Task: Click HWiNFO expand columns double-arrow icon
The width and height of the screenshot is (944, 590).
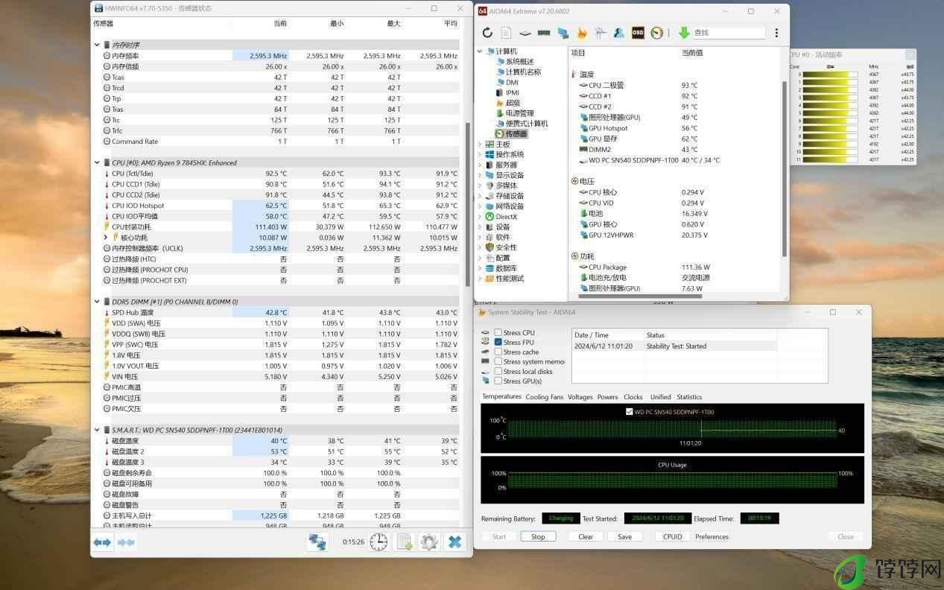Action: click(x=102, y=542)
